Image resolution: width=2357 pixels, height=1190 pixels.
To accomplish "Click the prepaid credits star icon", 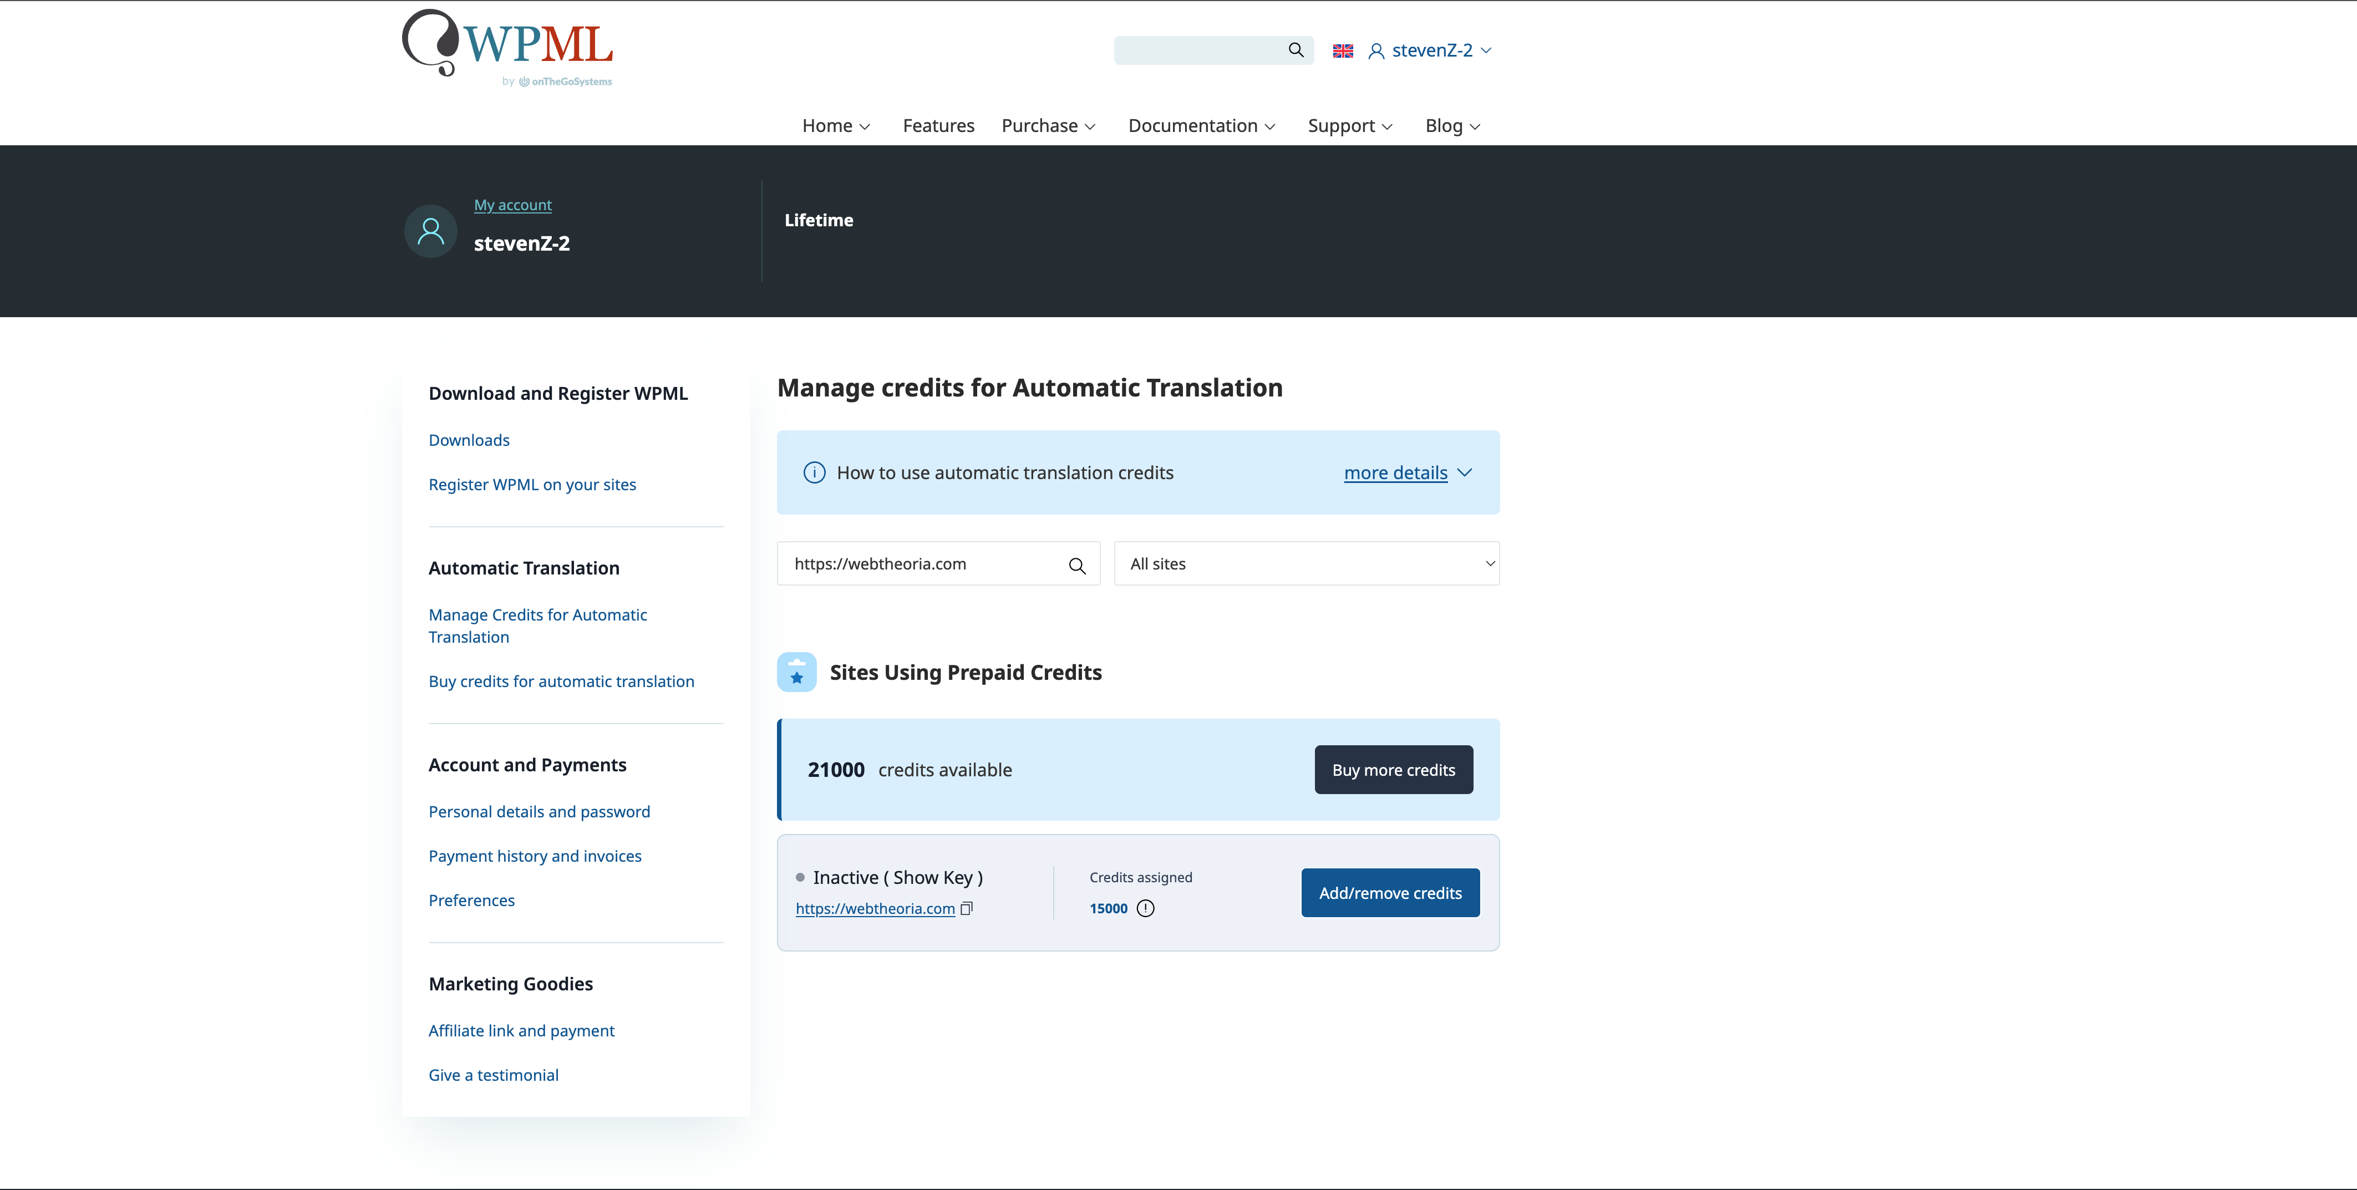I will [796, 673].
